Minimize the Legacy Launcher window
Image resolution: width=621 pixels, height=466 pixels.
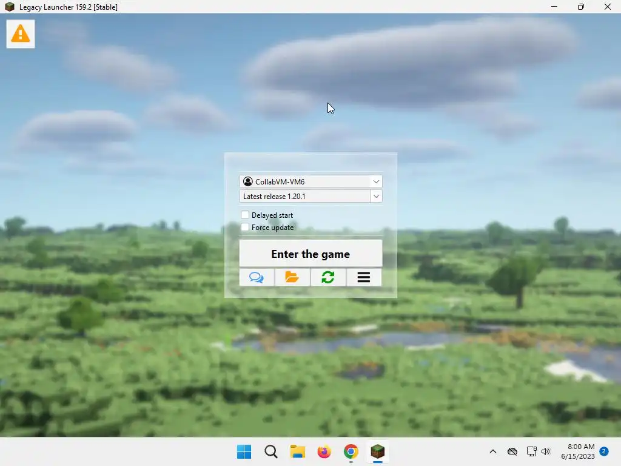click(x=554, y=7)
